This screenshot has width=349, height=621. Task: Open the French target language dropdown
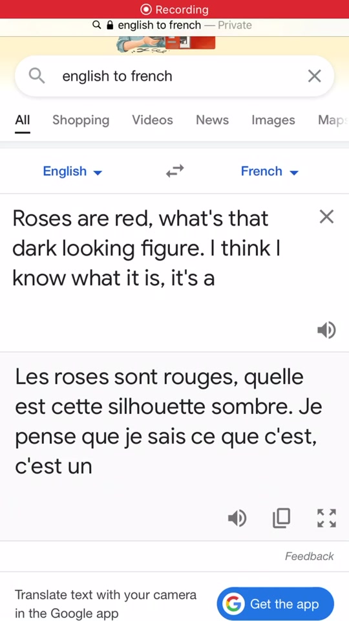270,171
